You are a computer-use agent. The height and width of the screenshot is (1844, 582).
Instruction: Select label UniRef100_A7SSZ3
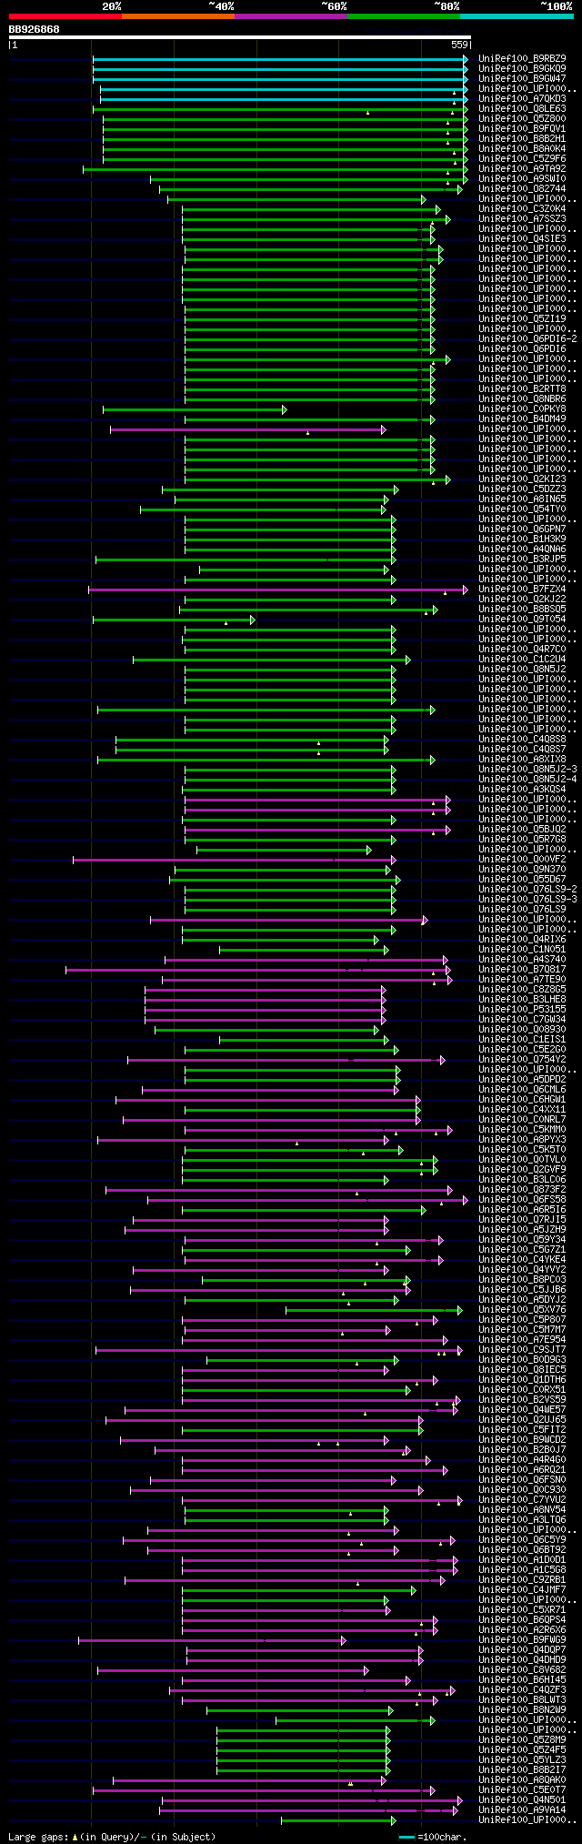click(x=522, y=218)
